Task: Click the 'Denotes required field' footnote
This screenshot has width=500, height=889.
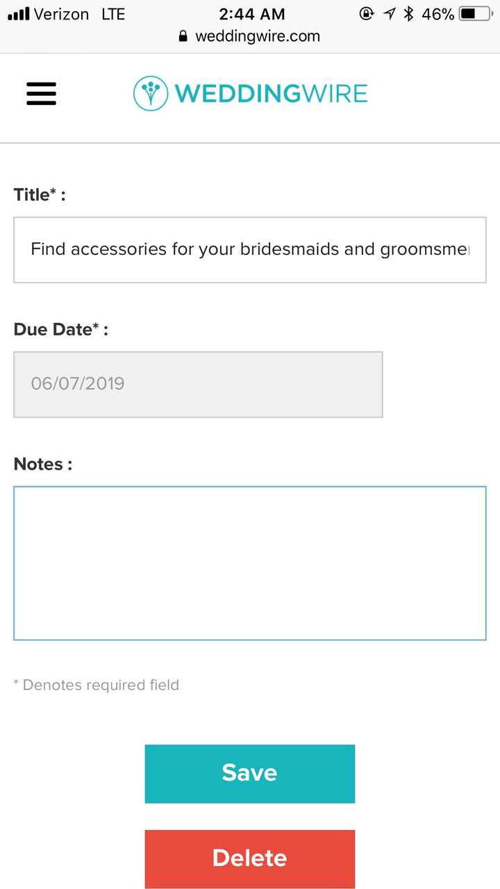Action: pos(97,686)
